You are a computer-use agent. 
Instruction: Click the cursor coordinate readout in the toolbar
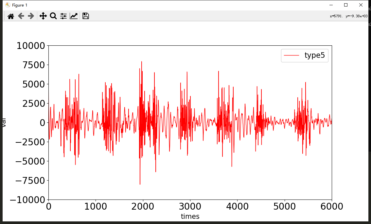348,16
